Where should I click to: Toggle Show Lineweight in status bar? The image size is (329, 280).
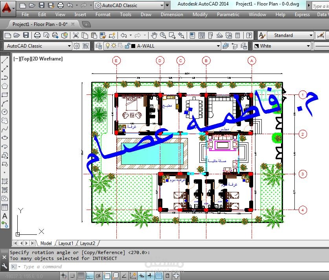(x=150, y=276)
